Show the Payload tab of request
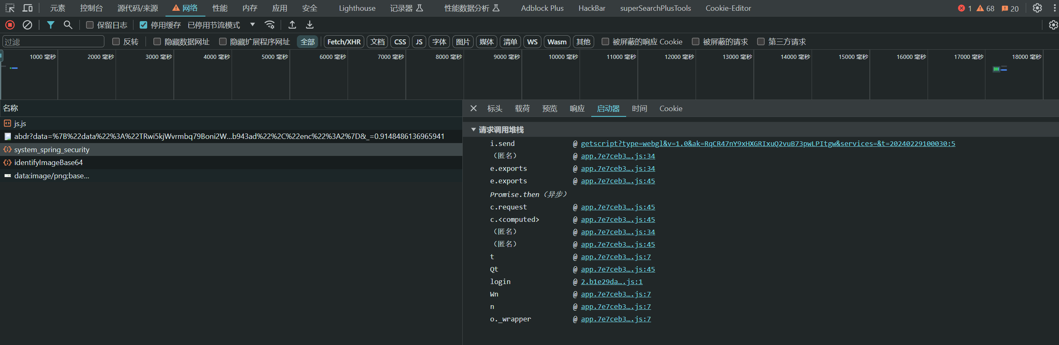 522,109
